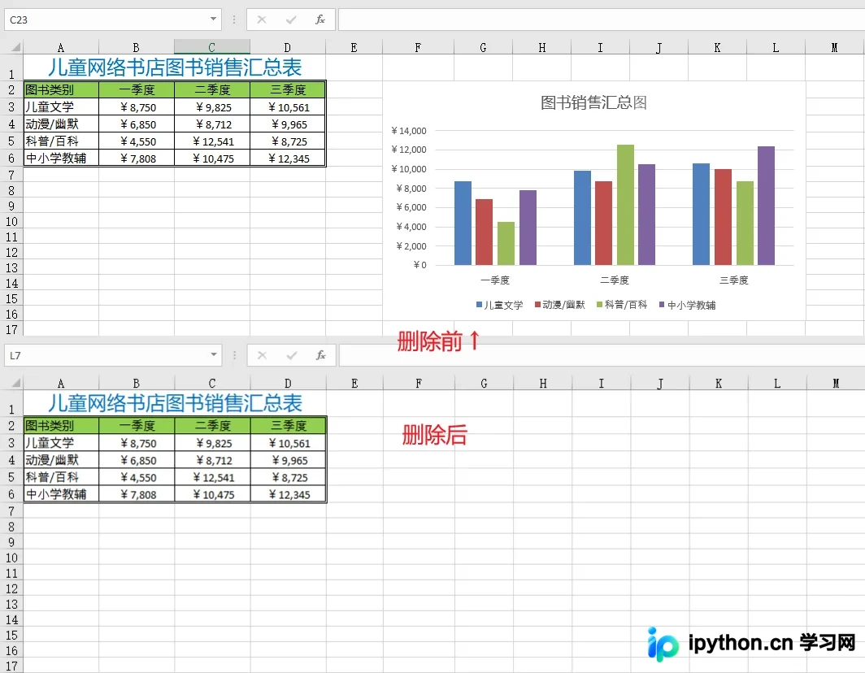Click the 二季度 header cell in top sheet
Image resolution: width=865 pixels, height=673 pixels.
212,89
